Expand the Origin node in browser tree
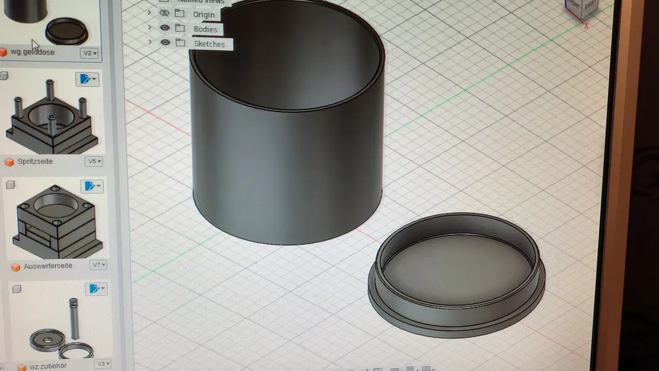Image resolution: width=659 pixels, height=371 pixels. 149,13
